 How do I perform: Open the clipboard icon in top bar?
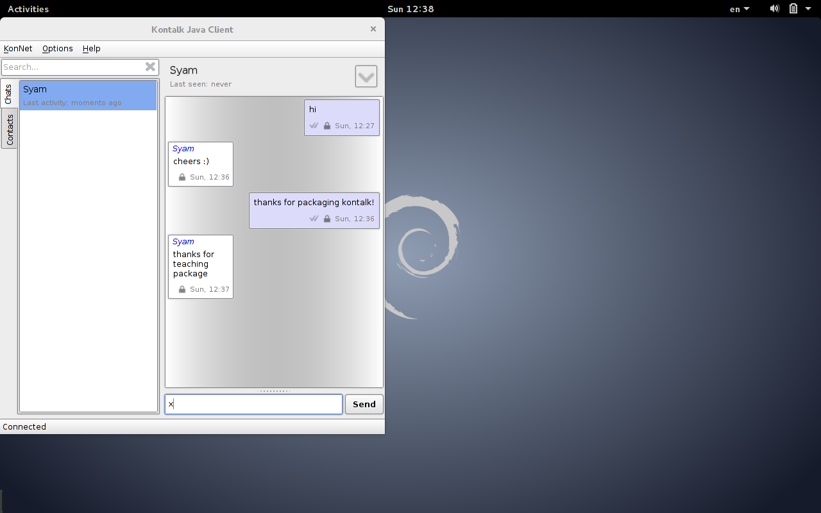coord(793,9)
